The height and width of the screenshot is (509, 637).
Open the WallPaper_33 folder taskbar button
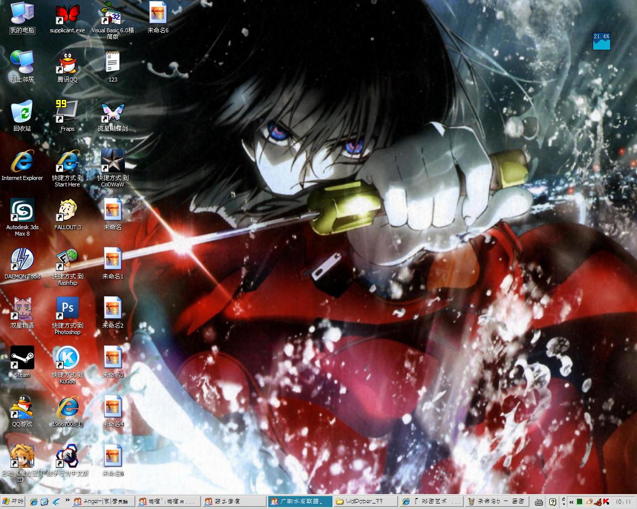[x=365, y=502]
